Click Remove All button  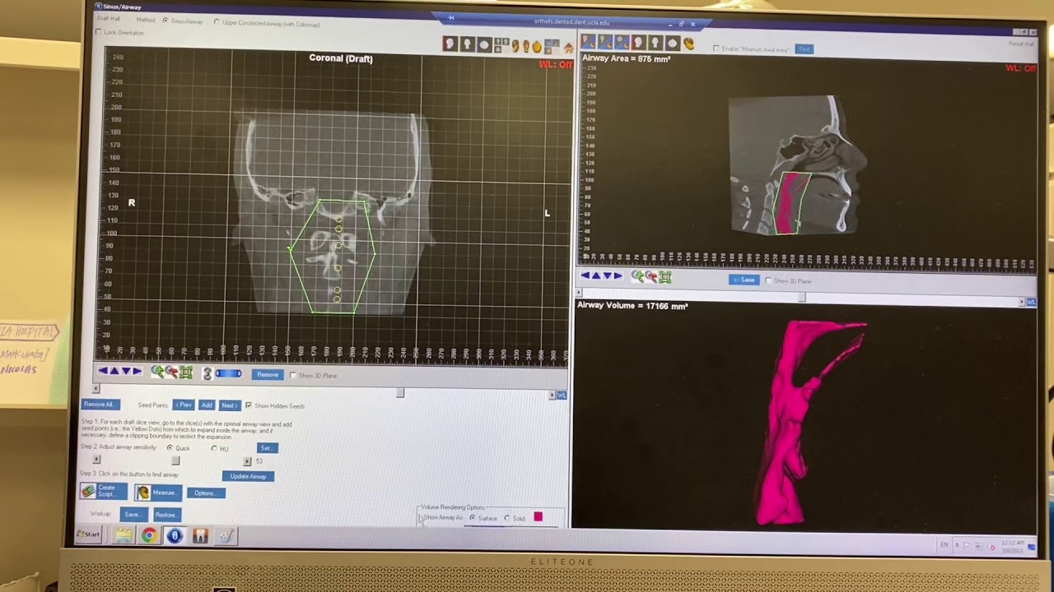point(100,405)
